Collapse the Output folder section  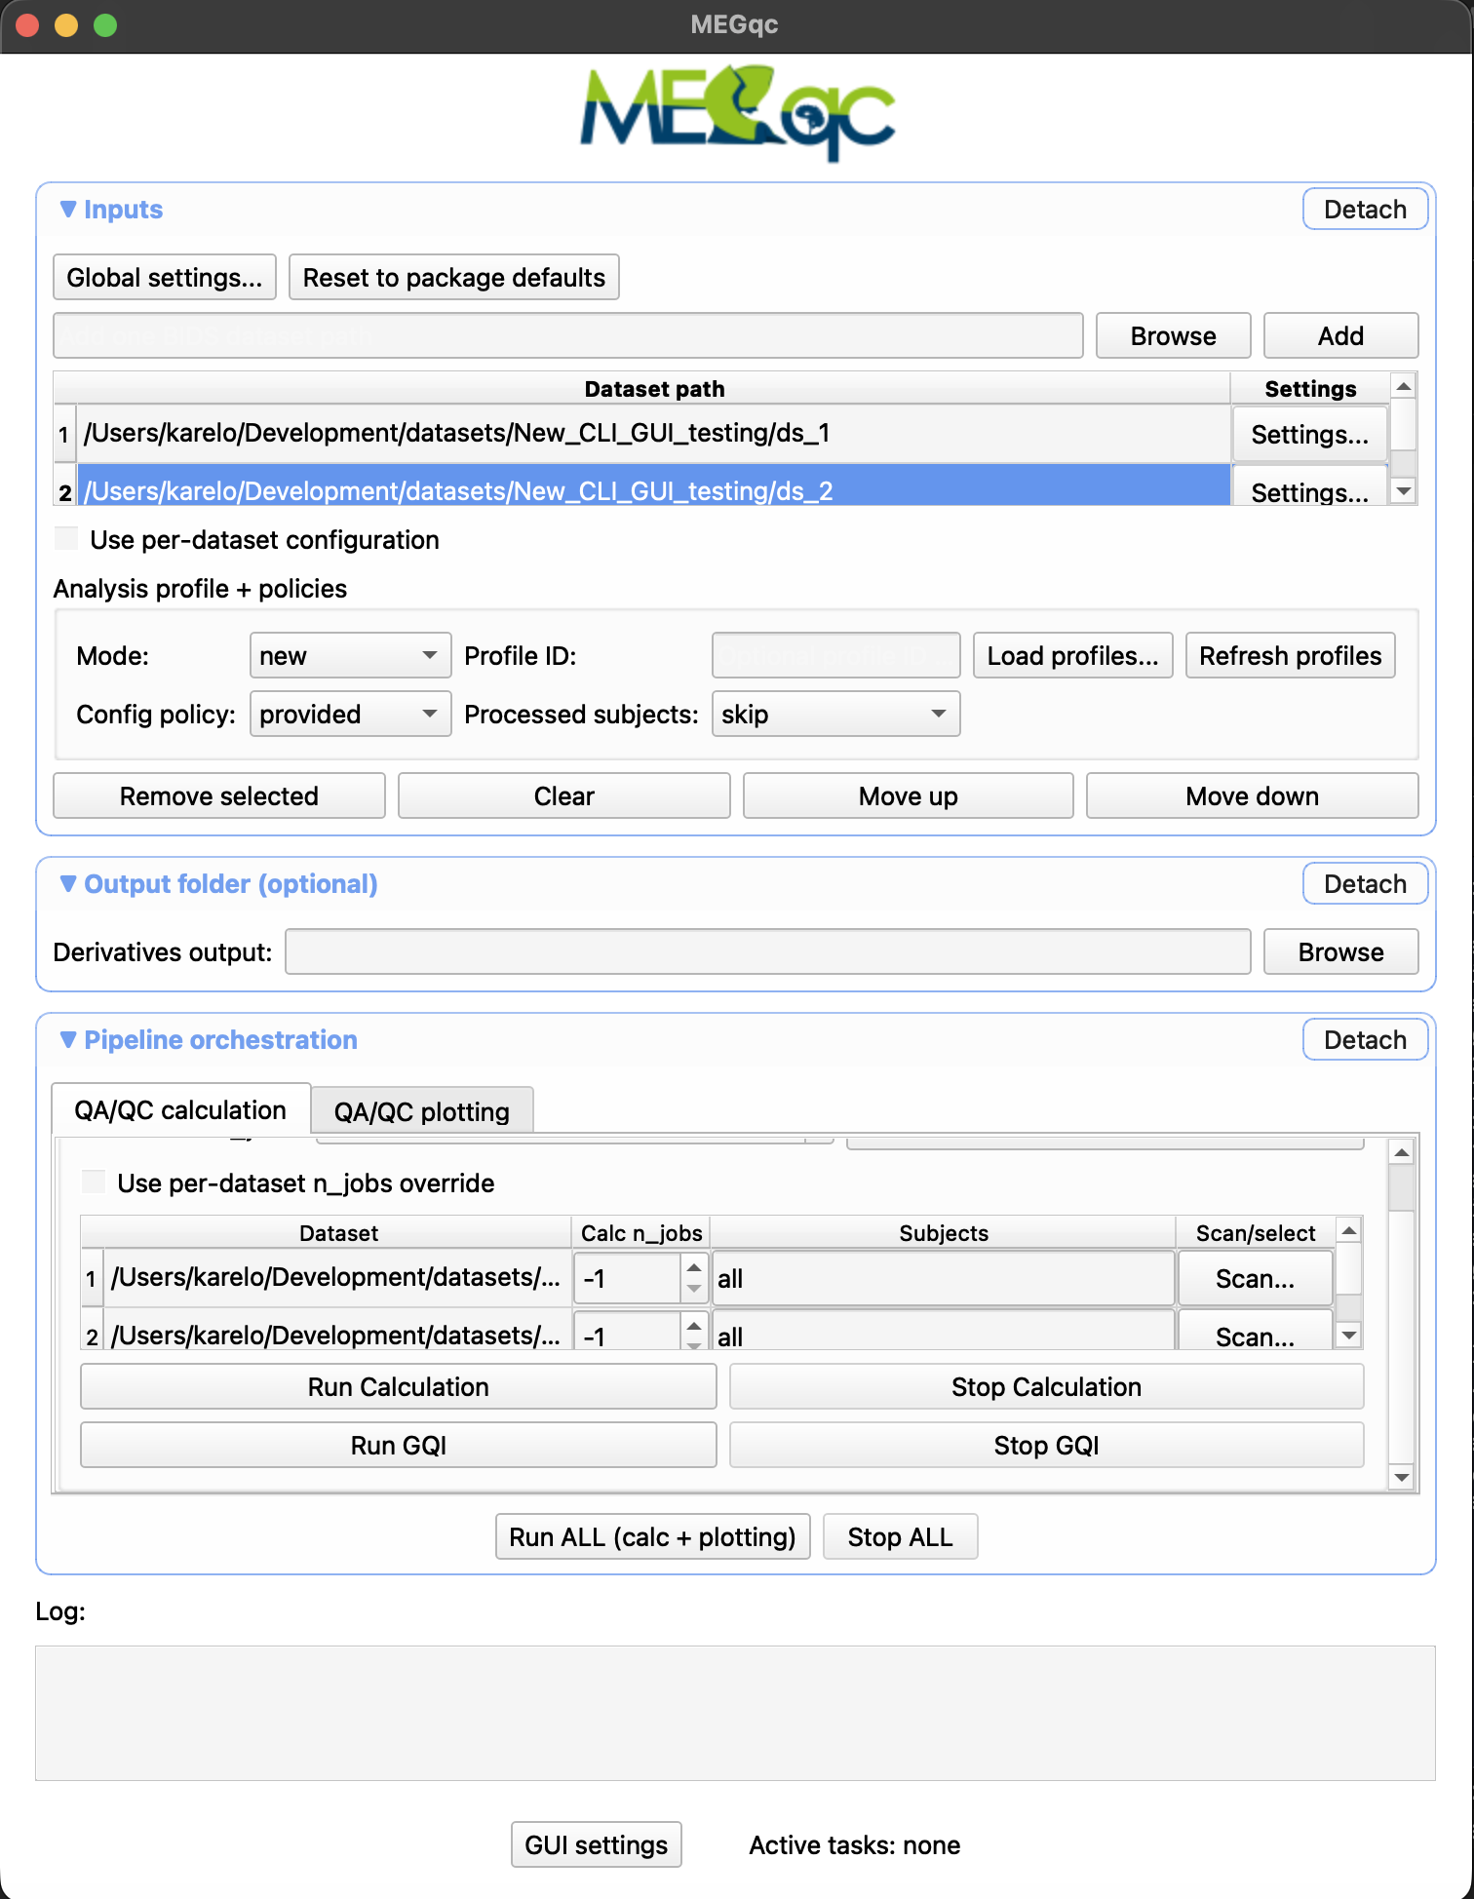point(67,884)
